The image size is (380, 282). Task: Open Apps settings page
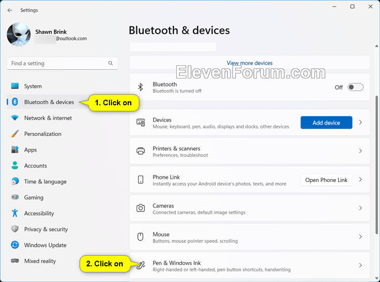click(x=30, y=150)
